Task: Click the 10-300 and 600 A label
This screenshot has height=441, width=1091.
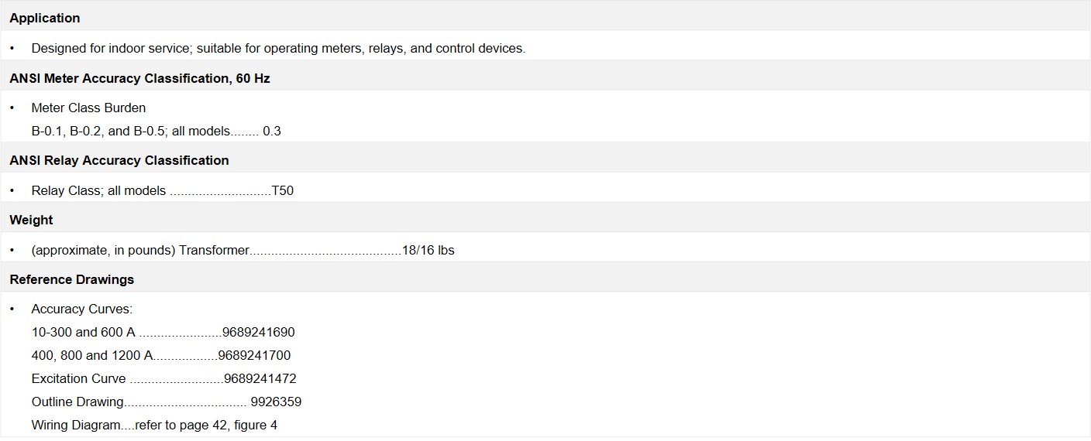Action: (84, 332)
